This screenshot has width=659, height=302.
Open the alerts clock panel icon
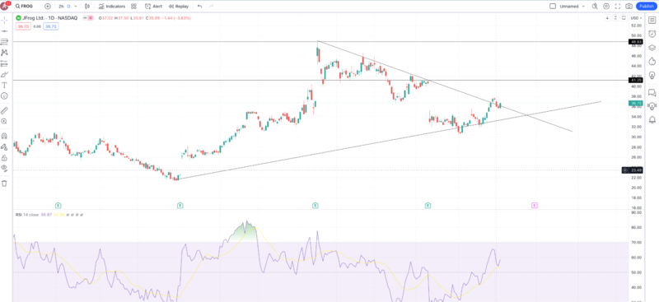pyautogui.click(x=652, y=34)
